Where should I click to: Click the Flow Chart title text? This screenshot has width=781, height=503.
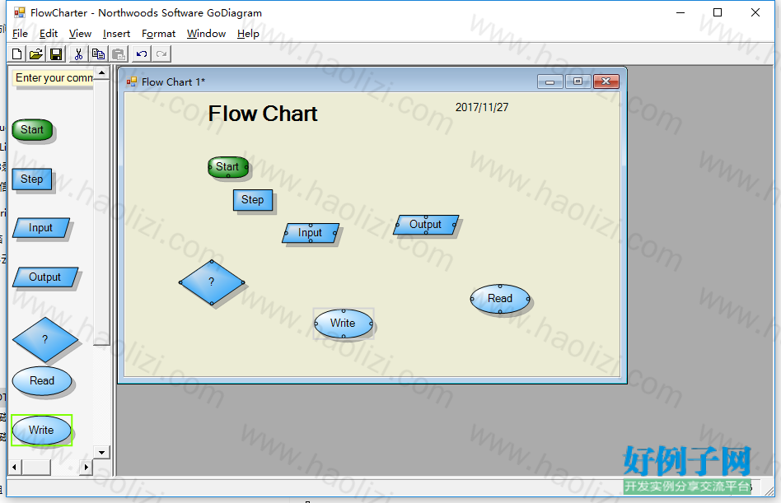[x=263, y=114]
